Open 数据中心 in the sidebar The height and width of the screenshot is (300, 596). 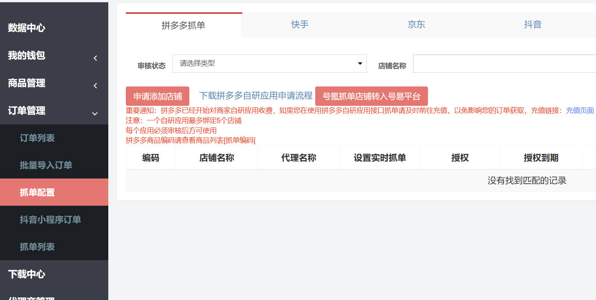pyautogui.click(x=27, y=28)
